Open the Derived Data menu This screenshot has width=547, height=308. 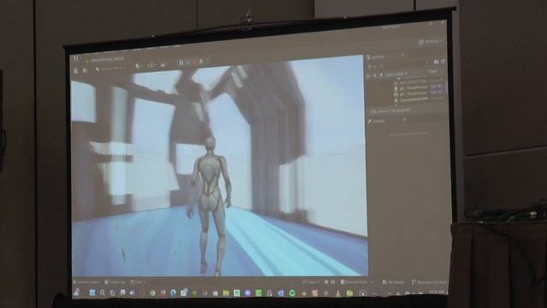click(x=357, y=282)
